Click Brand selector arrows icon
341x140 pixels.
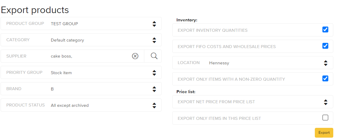coord(154,89)
